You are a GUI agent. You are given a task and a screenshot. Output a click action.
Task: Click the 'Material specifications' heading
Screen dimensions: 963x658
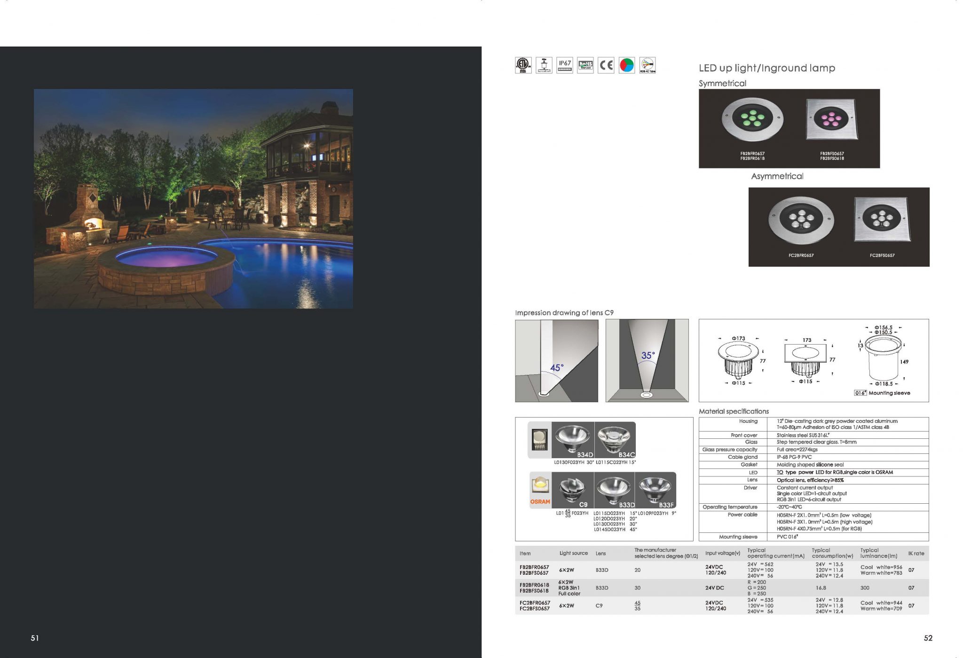(x=734, y=412)
